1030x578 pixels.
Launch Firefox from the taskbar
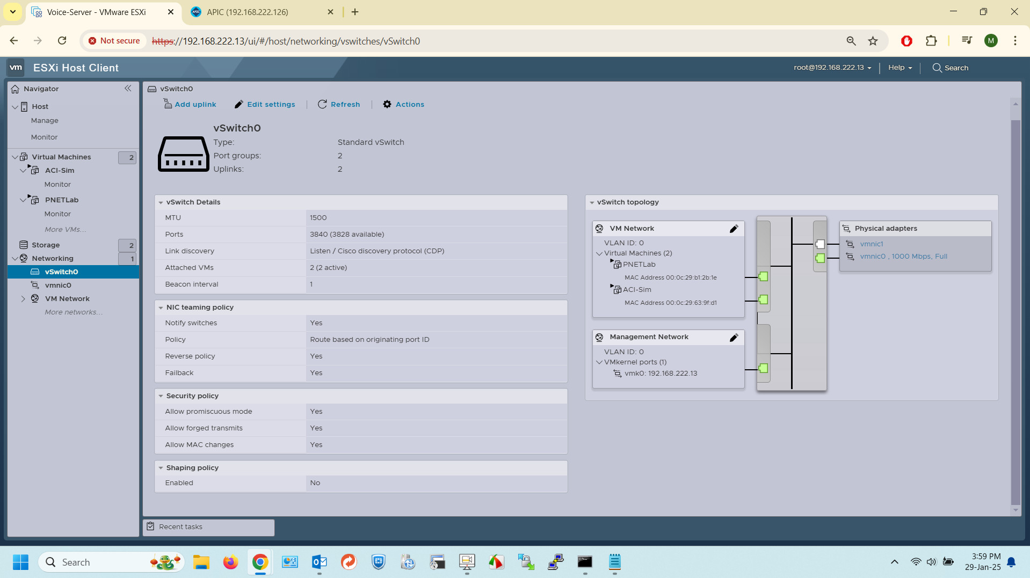[230, 562]
